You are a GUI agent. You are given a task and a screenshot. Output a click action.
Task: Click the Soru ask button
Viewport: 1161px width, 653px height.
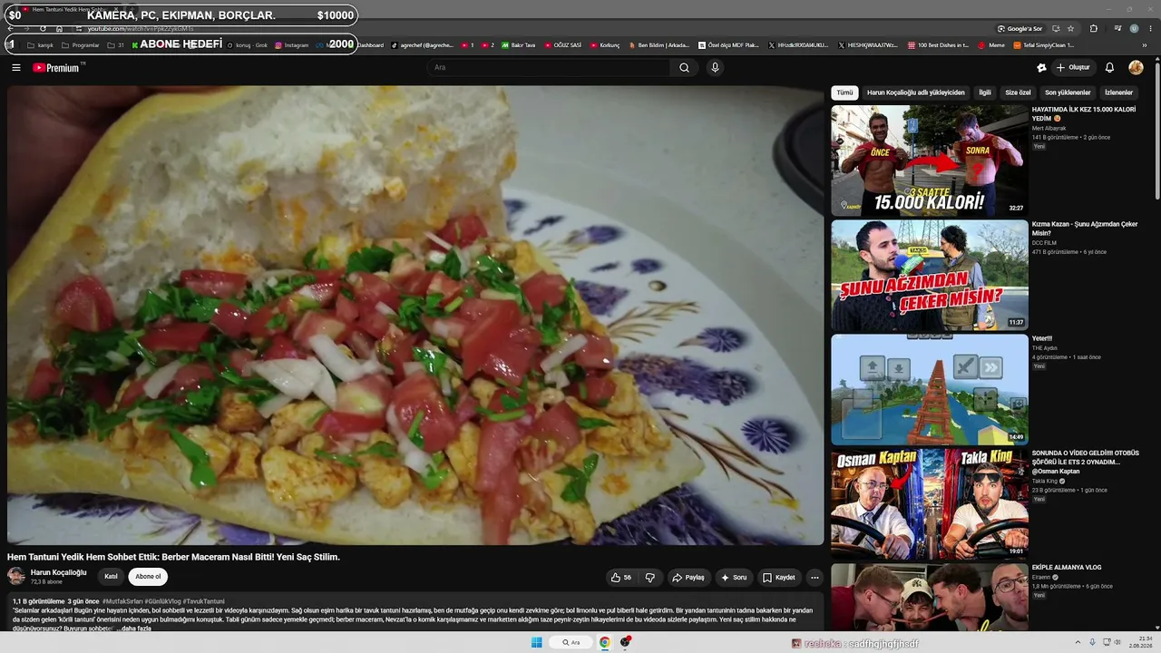coord(734,577)
